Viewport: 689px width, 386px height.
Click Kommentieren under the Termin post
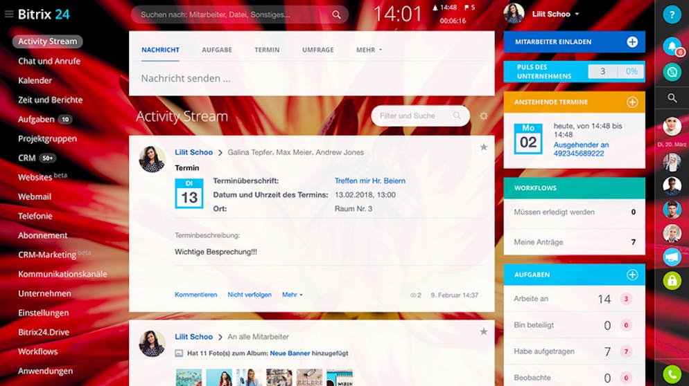pyautogui.click(x=195, y=295)
